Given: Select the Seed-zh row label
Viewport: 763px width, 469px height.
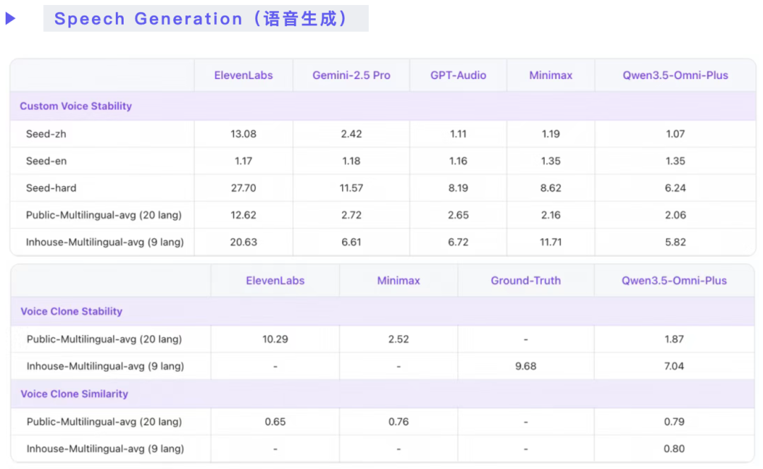Looking at the screenshot, I should point(46,134).
